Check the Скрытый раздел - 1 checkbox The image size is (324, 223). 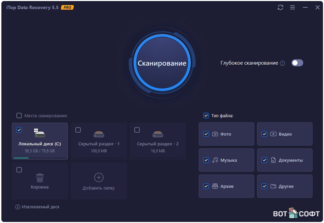pos(78,130)
